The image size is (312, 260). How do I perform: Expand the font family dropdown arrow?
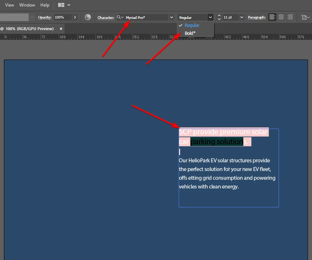pos(171,17)
